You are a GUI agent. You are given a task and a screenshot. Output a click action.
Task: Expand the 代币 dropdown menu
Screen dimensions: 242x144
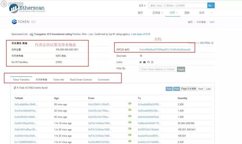174,13
